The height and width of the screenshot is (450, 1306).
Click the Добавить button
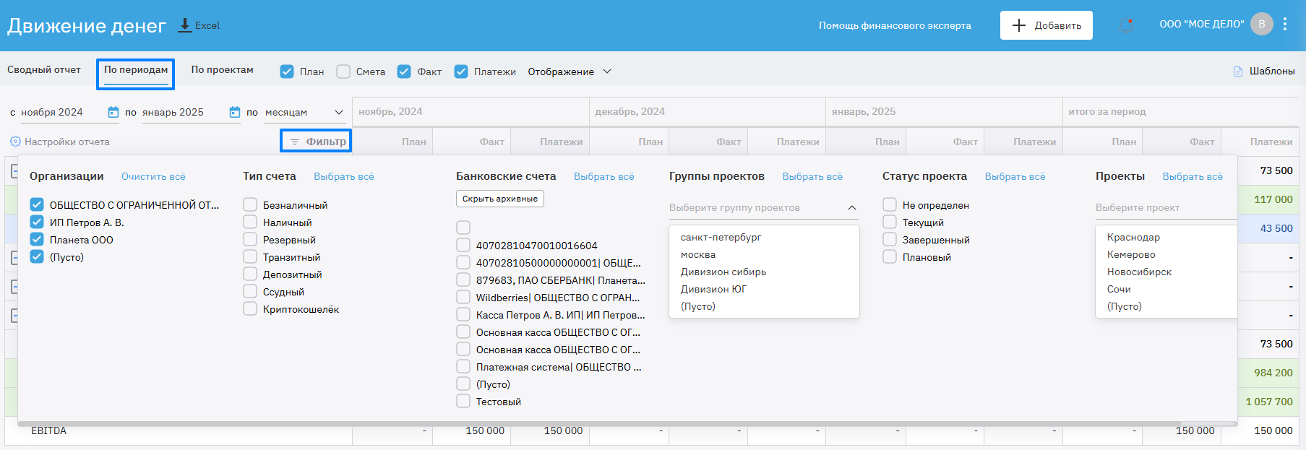[1047, 25]
